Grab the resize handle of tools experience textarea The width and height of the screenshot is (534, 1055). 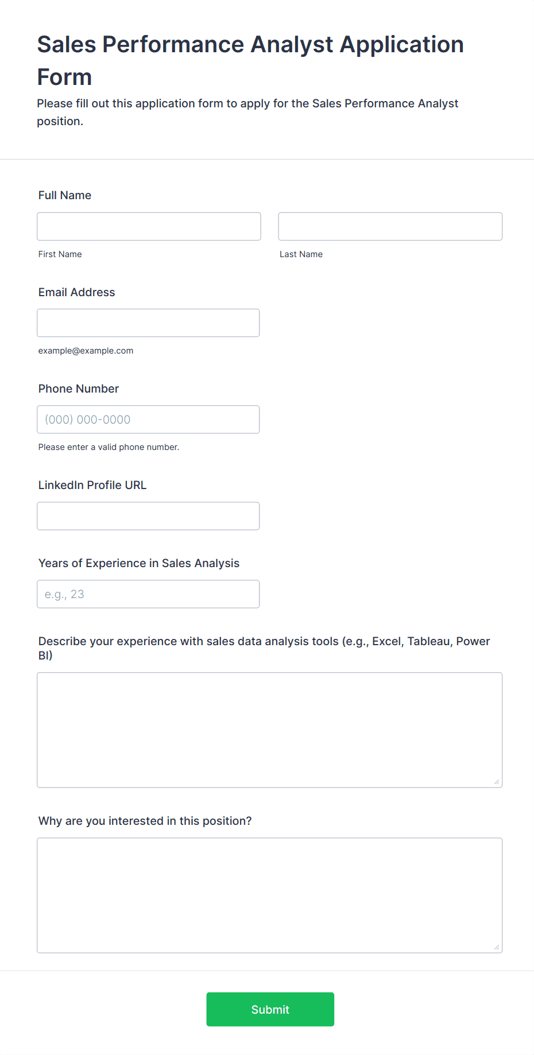point(497,781)
